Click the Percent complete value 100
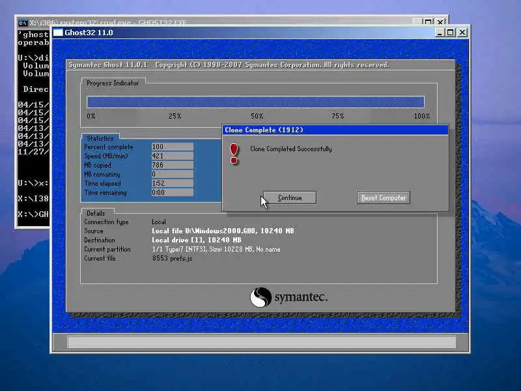Screen dimensions: 521x391 (x=172, y=147)
